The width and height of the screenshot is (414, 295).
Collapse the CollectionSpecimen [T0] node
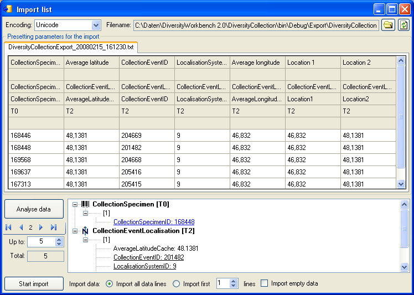[75, 204]
